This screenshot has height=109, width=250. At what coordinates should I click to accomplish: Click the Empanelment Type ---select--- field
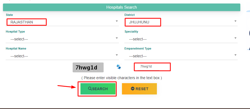[181, 56]
